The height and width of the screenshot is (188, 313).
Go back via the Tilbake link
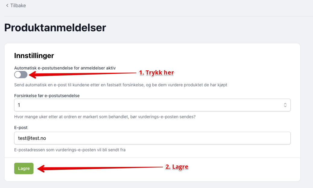click(16, 6)
